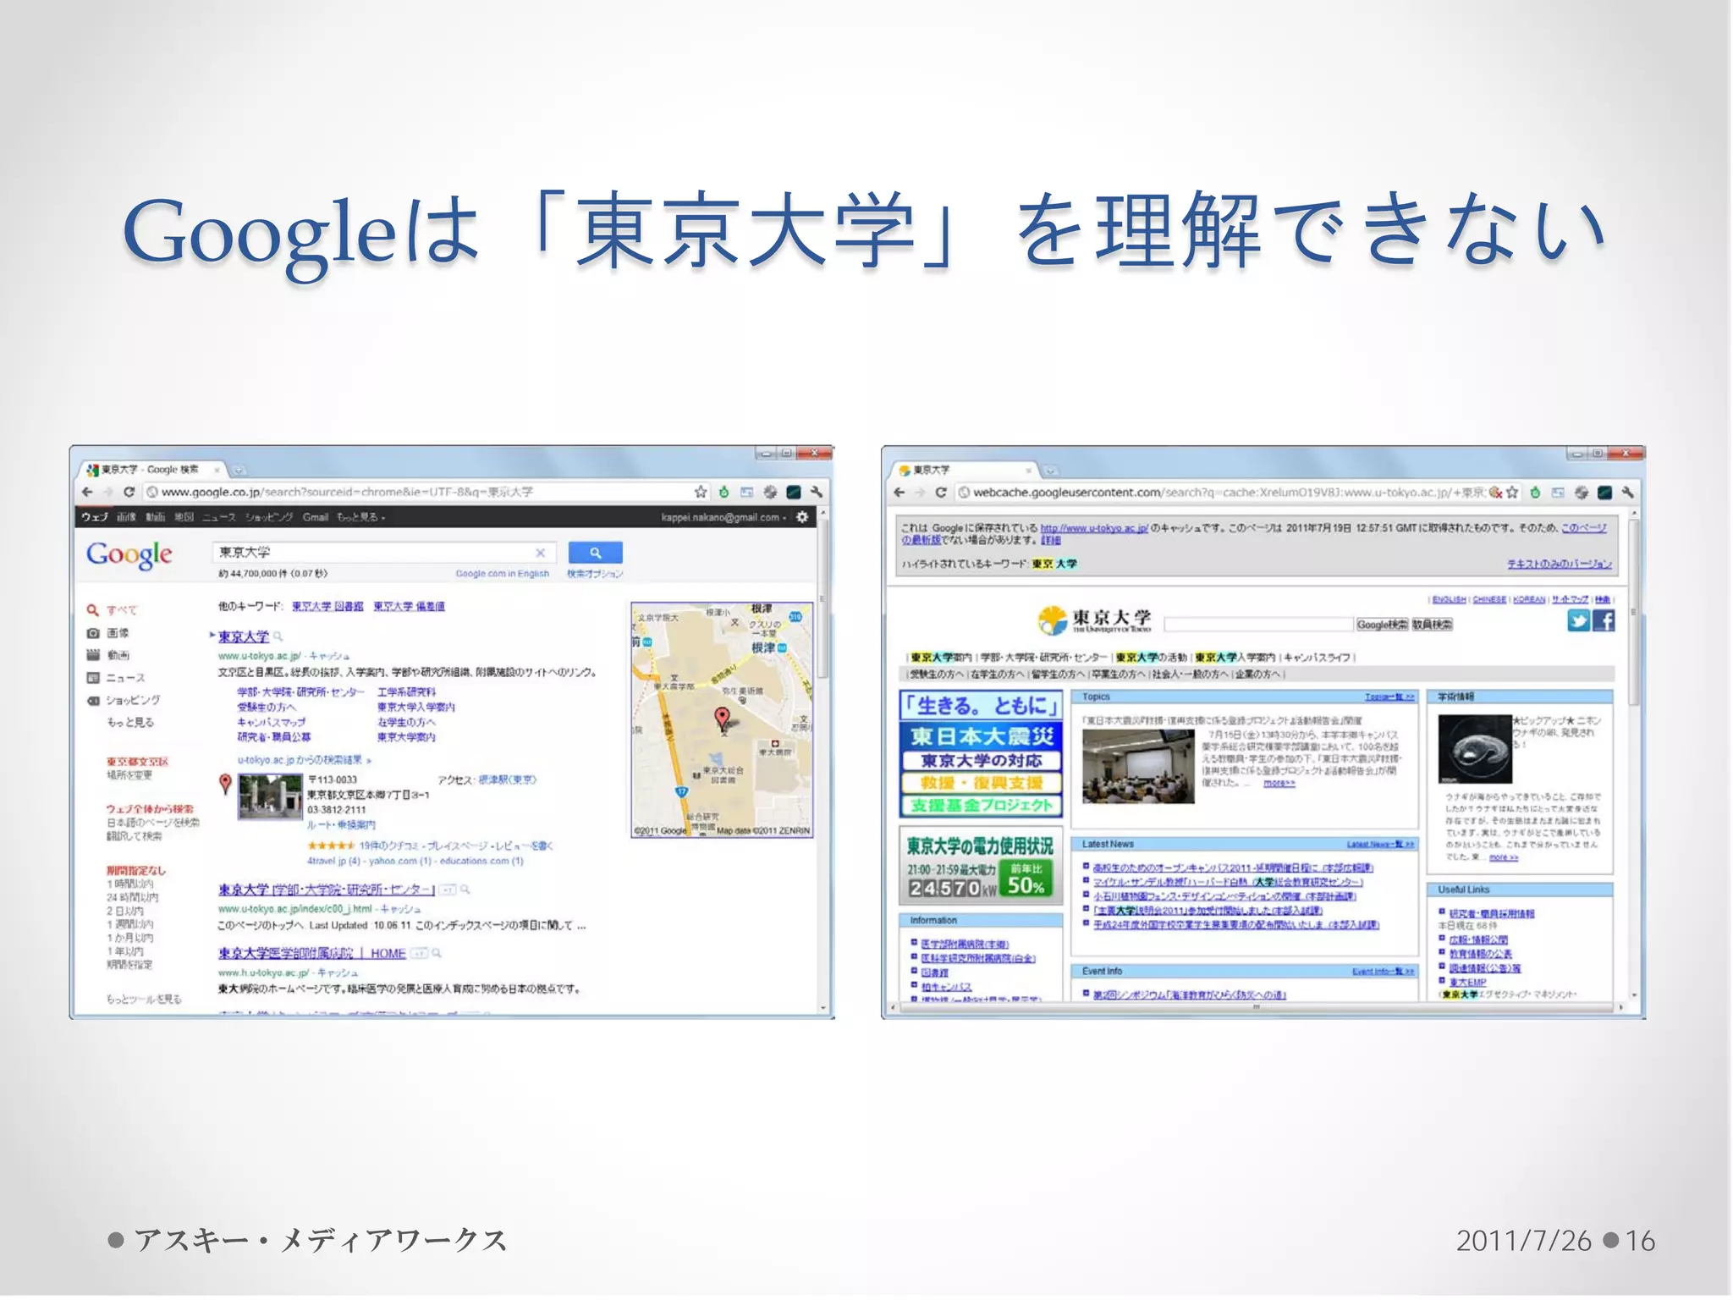
Task: Open the 東京大学医学部附属病院 | HOME result
Action: tap(312, 953)
